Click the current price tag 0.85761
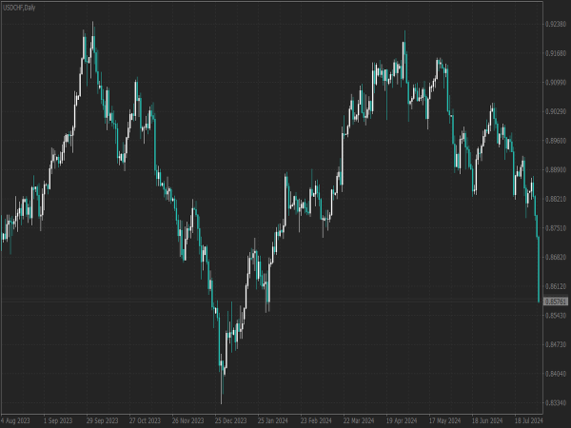 point(556,302)
